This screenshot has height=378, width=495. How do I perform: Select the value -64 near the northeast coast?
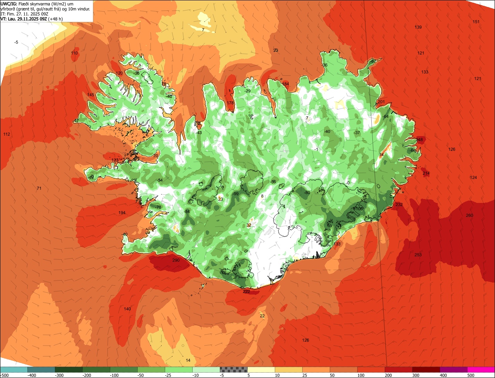click(x=385, y=116)
